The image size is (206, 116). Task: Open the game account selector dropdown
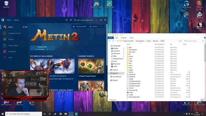click(x=80, y=26)
